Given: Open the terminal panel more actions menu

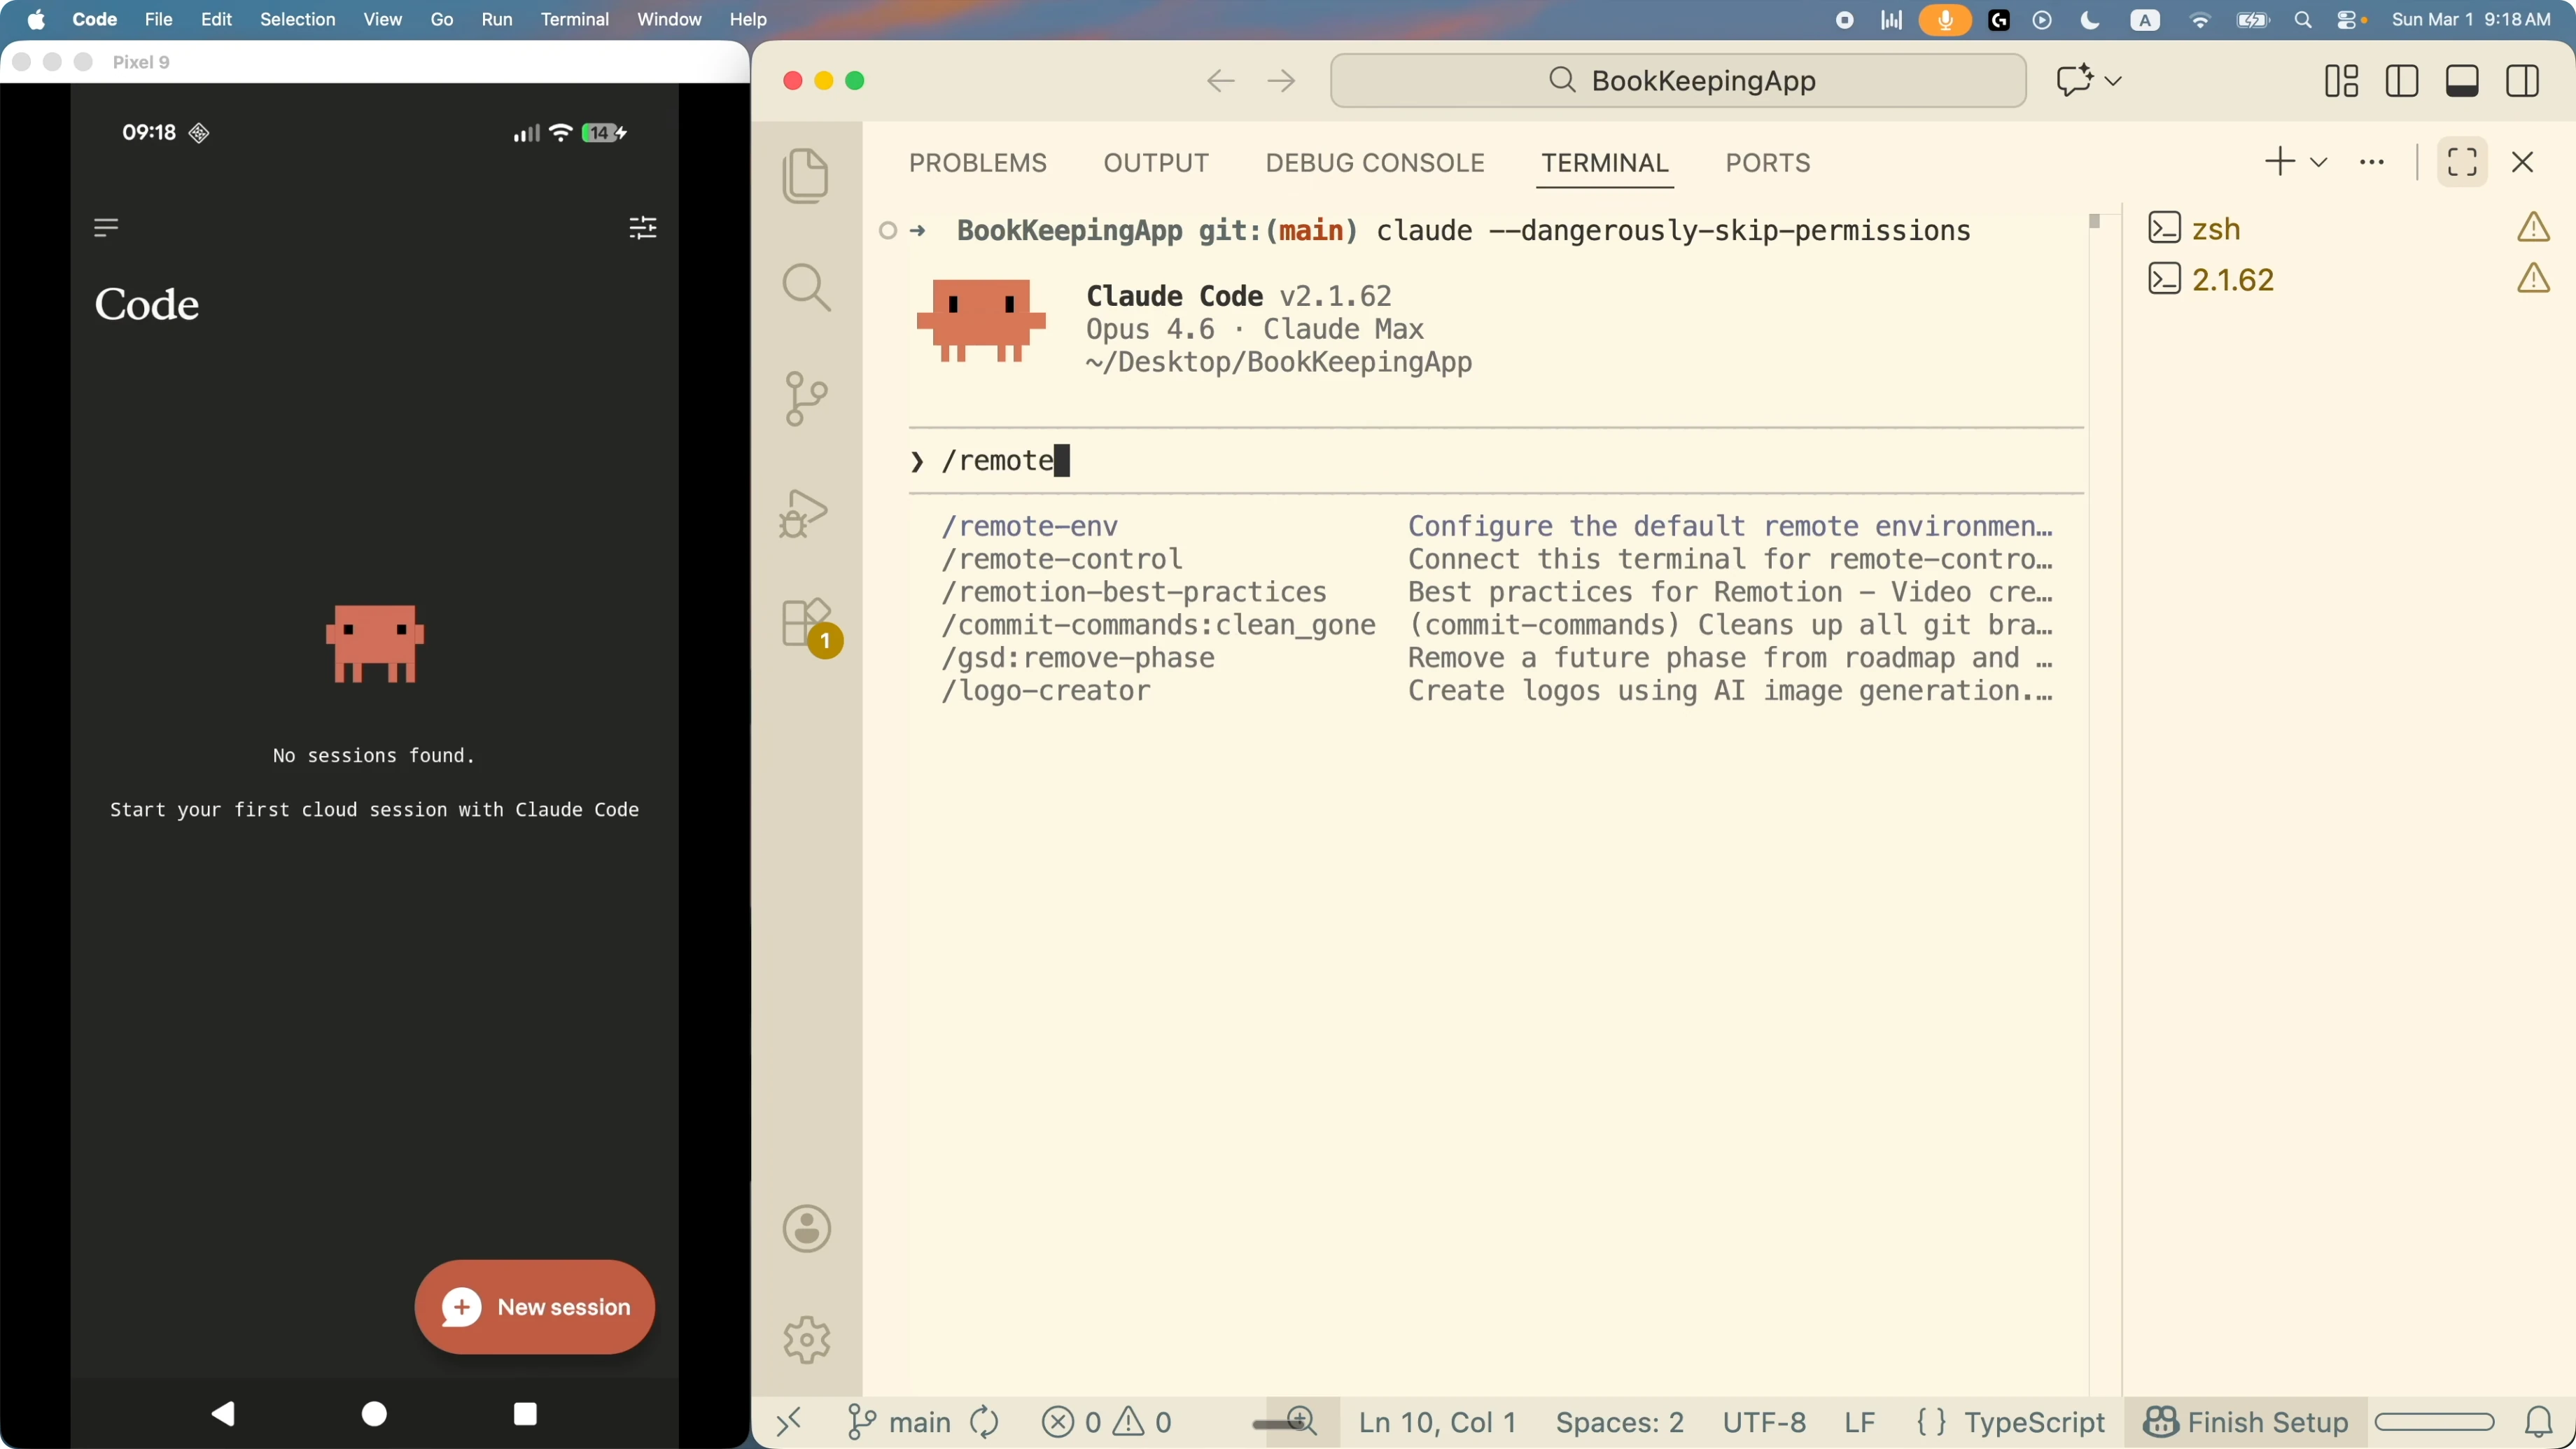Looking at the screenshot, I should [2372, 162].
